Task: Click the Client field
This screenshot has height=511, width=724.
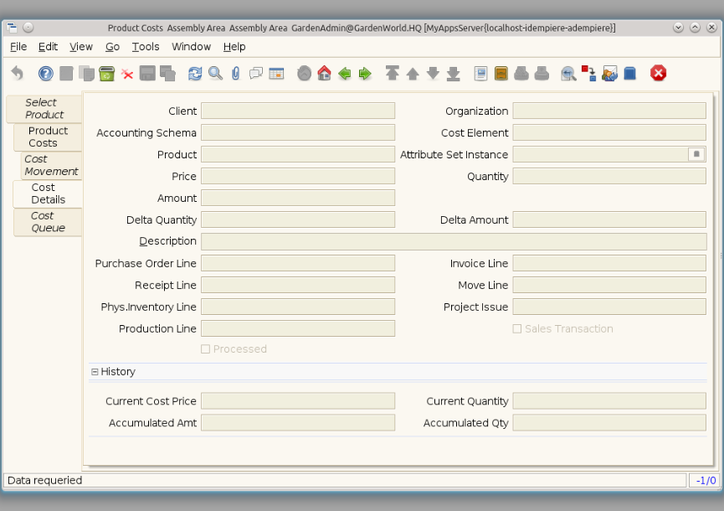Action: click(x=298, y=111)
